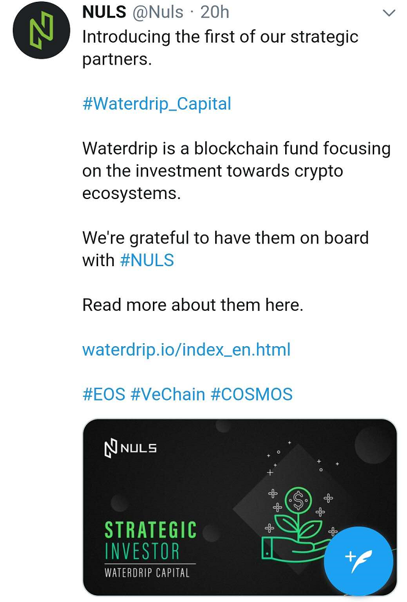Open the #Waterdrip_Capital hashtag
Image resolution: width=407 pixels, height=602 pixels.
click(x=157, y=104)
